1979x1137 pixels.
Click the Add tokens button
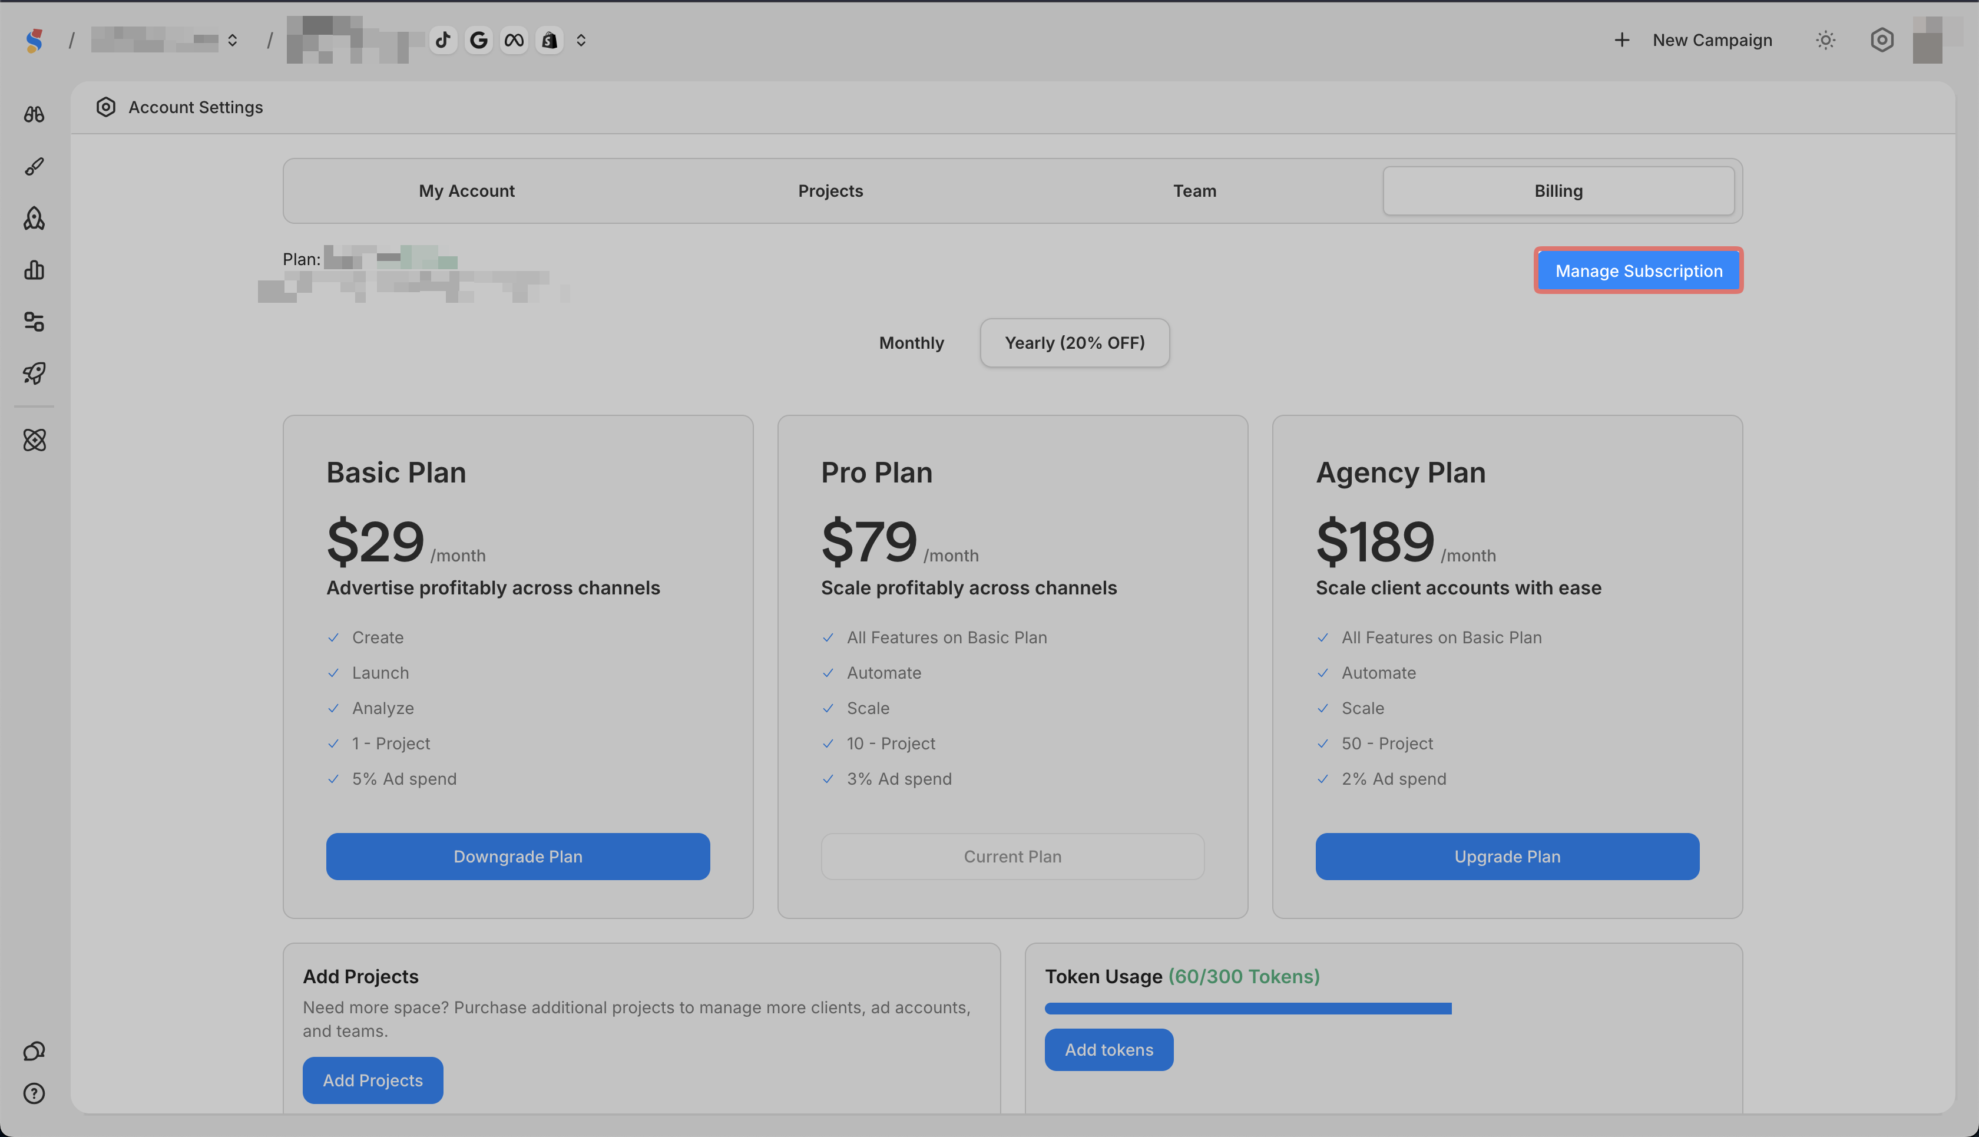point(1108,1050)
